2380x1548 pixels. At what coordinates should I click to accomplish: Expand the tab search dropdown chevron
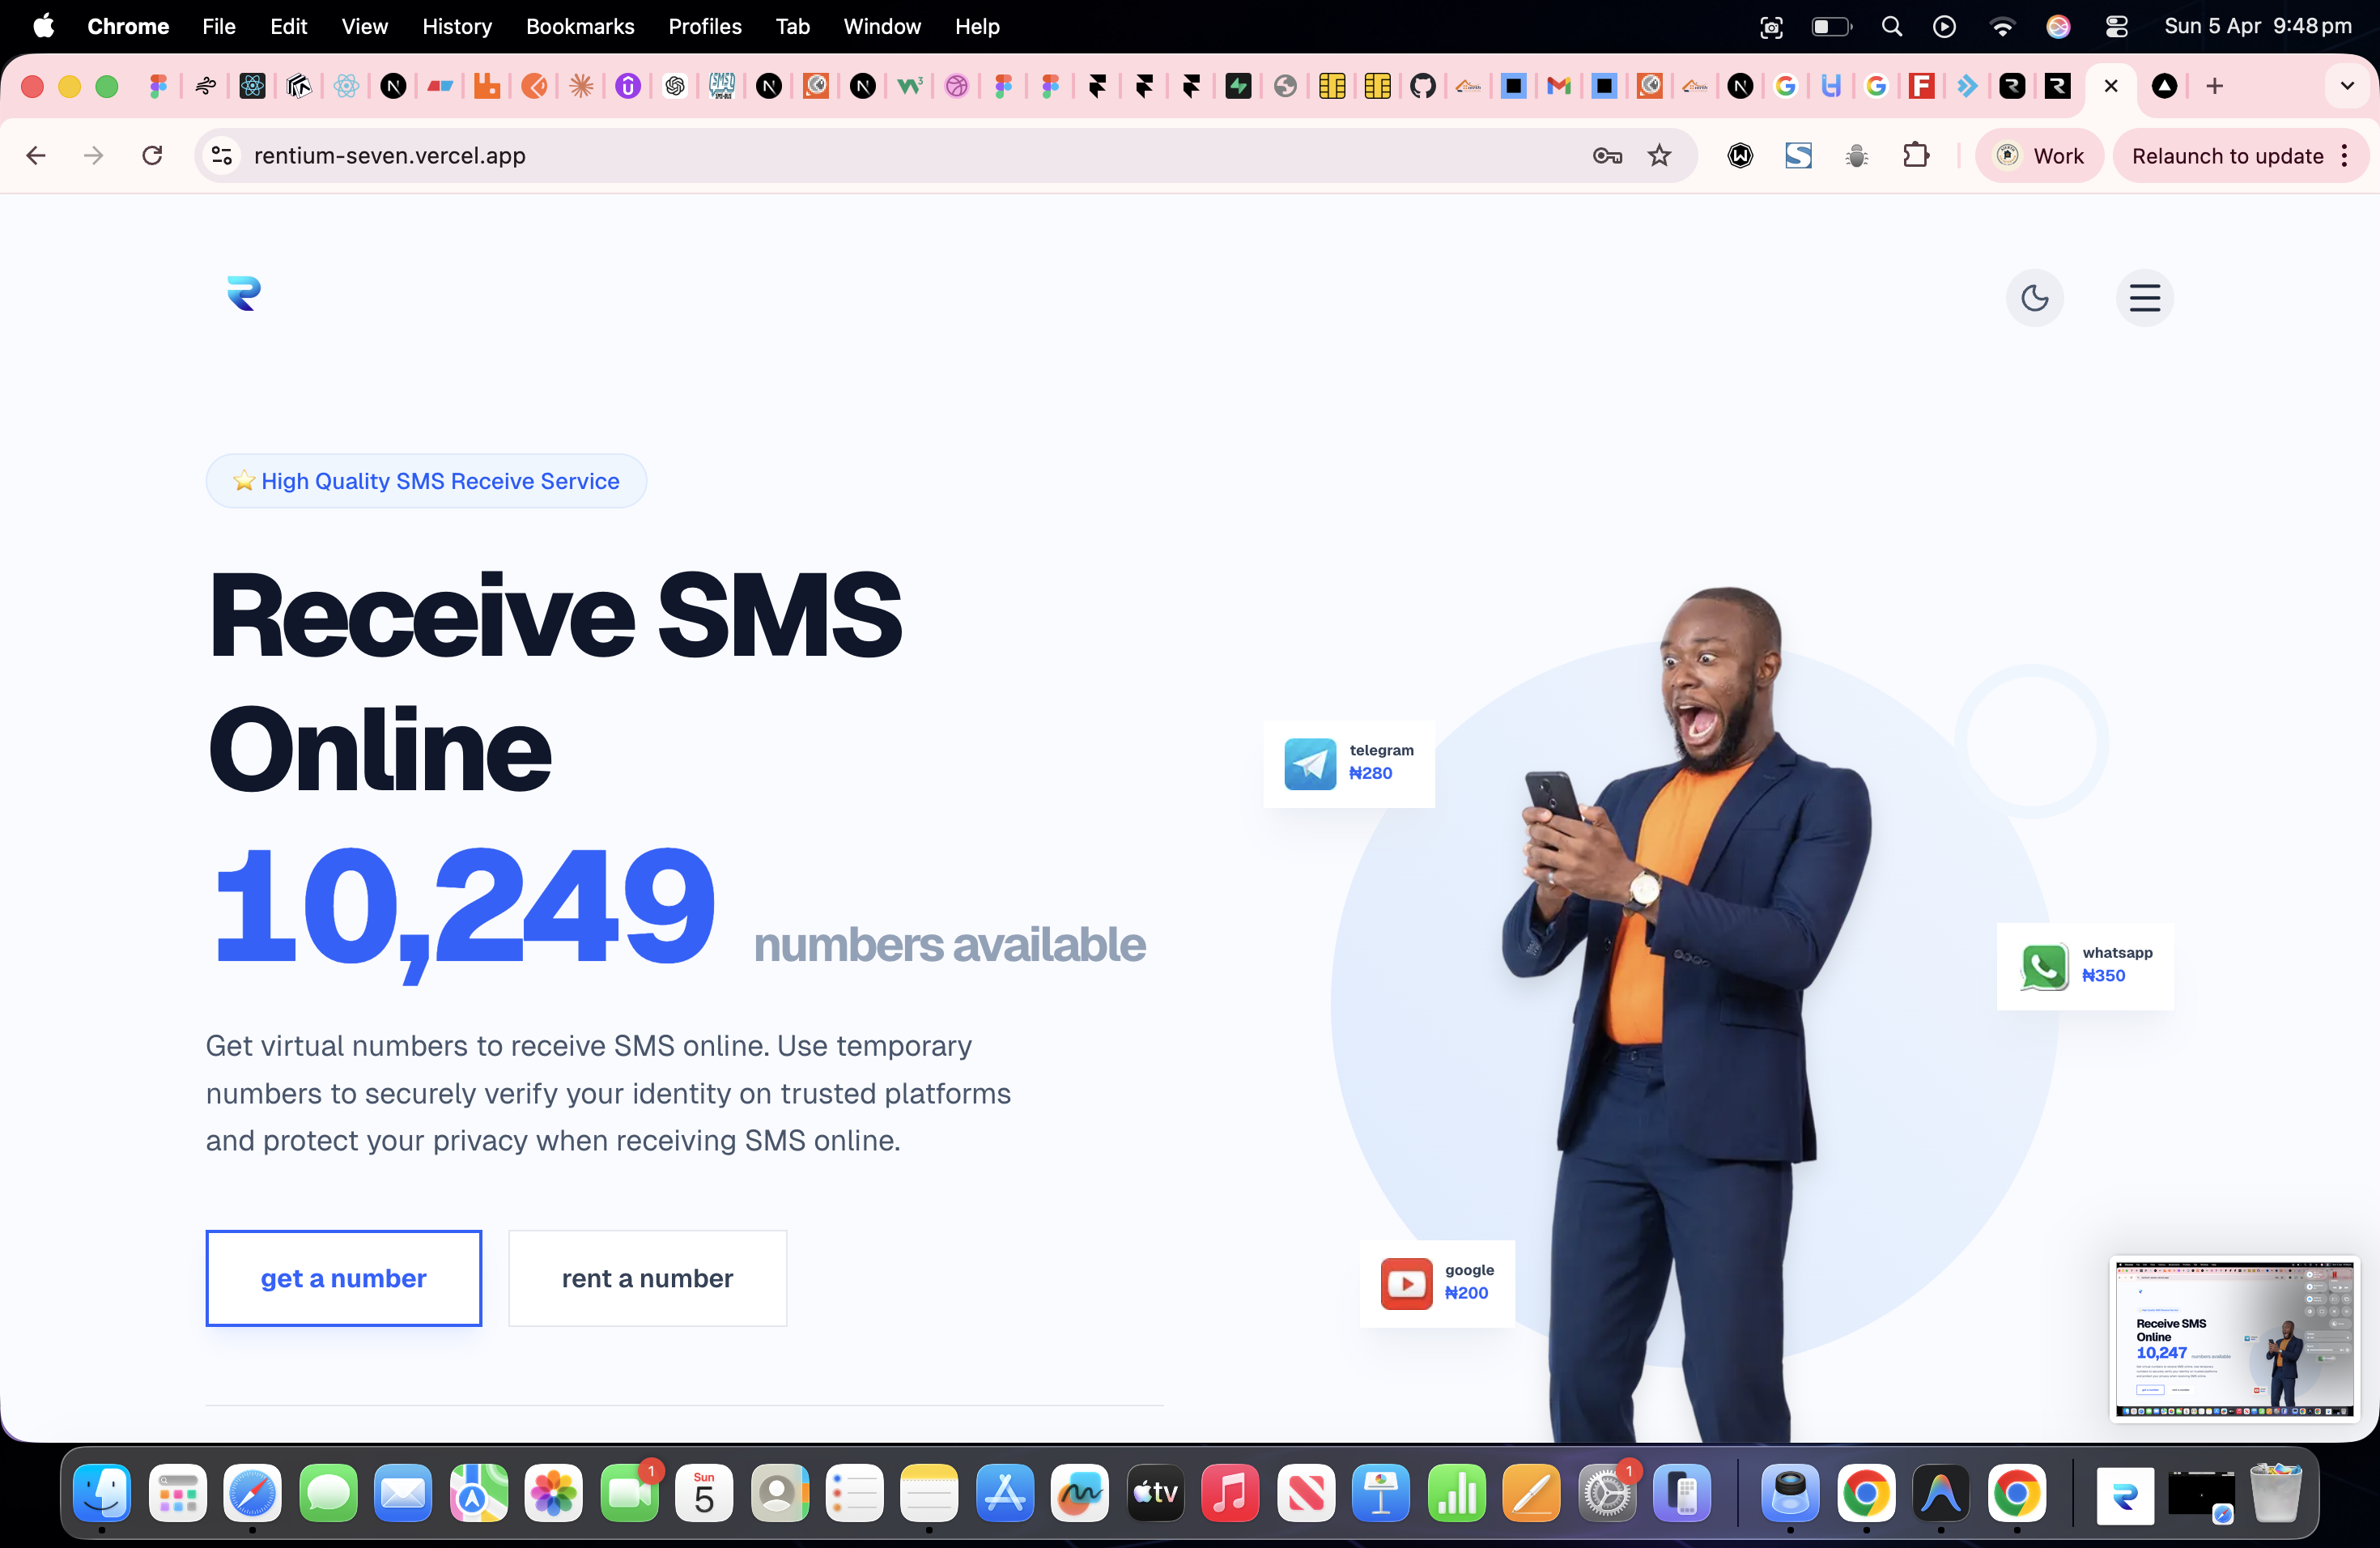pyautogui.click(x=2346, y=86)
